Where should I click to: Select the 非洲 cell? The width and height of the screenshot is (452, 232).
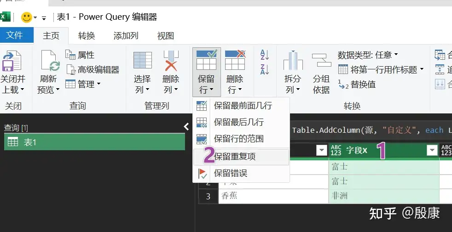384,196
